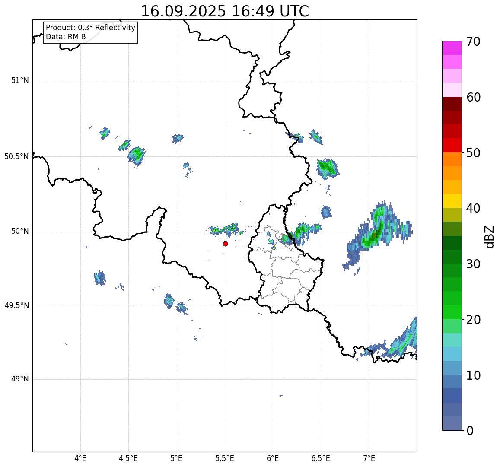Image resolution: width=500 pixels, height=467 pixels.
Task: Click the red station marker dot
Action: (226, 244)
